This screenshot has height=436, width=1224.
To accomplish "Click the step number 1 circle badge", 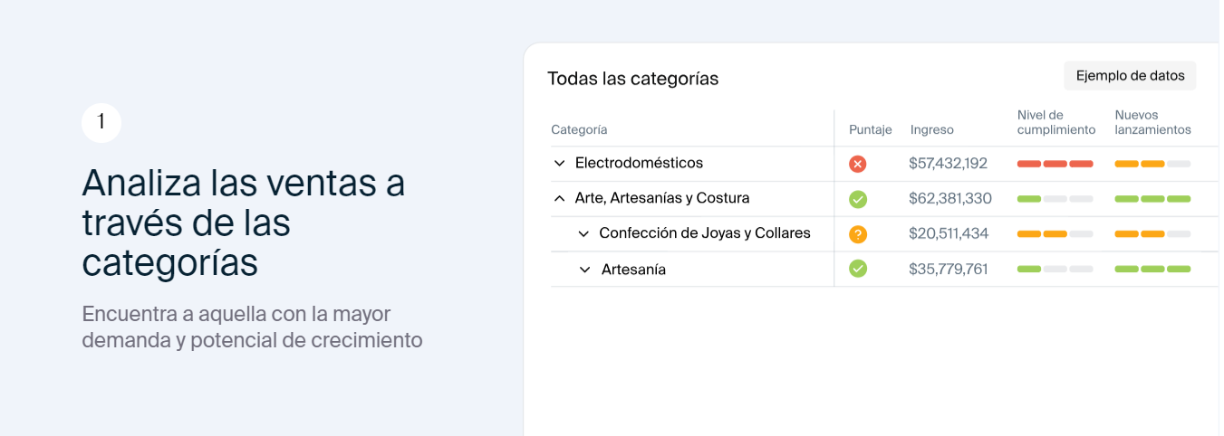I will (x=101, y=122).
